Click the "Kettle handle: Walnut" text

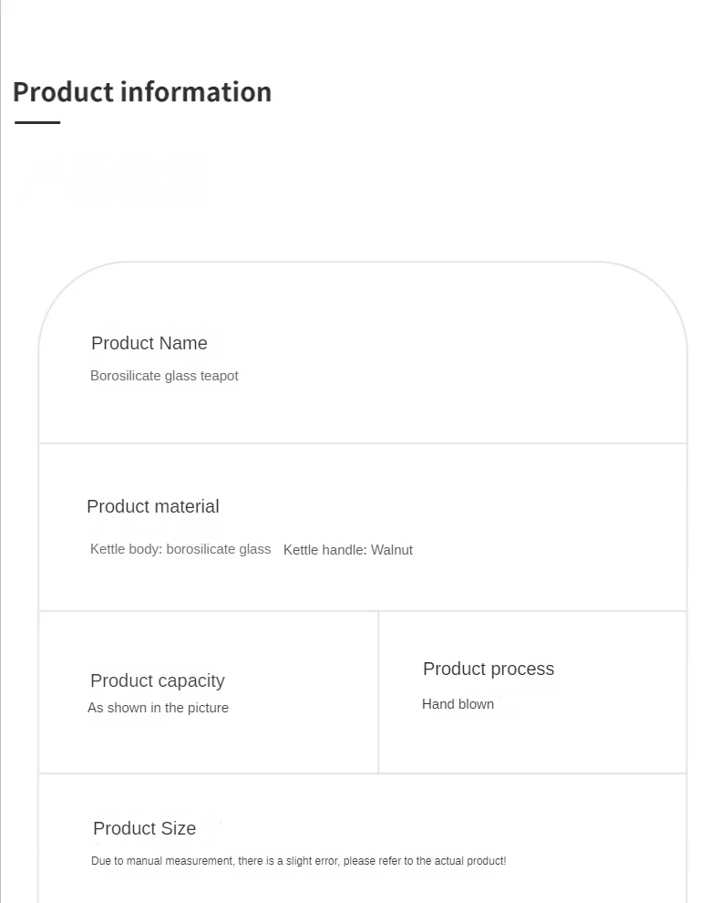tap(348, 550)
